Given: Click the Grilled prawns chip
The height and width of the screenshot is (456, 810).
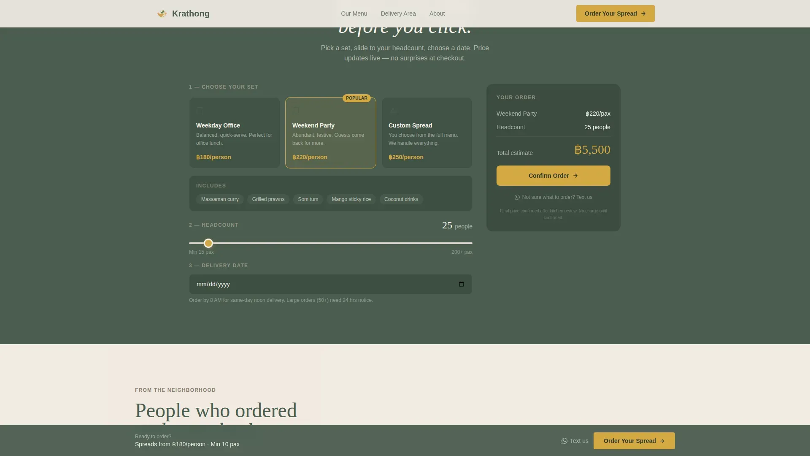Looking at the screenshot, I should 268,199.
